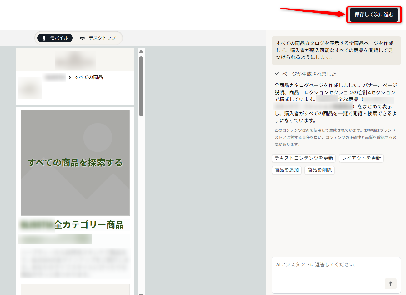The image size is (406, 295).
Task: Click the user prompt message bubble
Action: click(336, 50)
